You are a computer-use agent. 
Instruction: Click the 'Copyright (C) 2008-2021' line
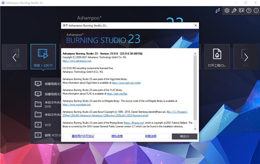(x=94, y=57)
